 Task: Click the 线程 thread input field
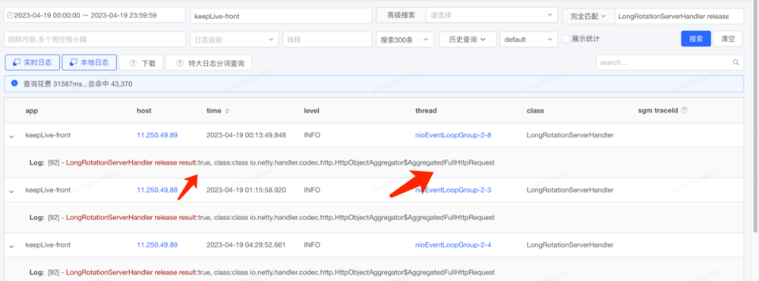327,39
